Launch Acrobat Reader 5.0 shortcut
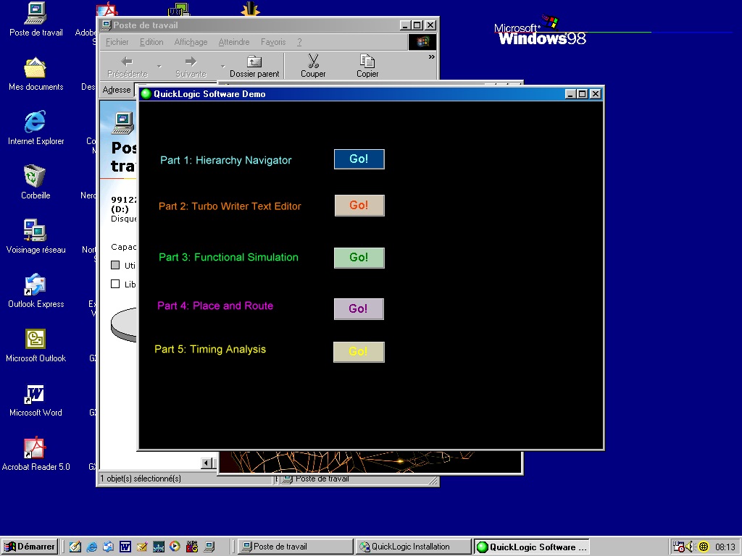This screenshot has width=742, height=556. 36,449
